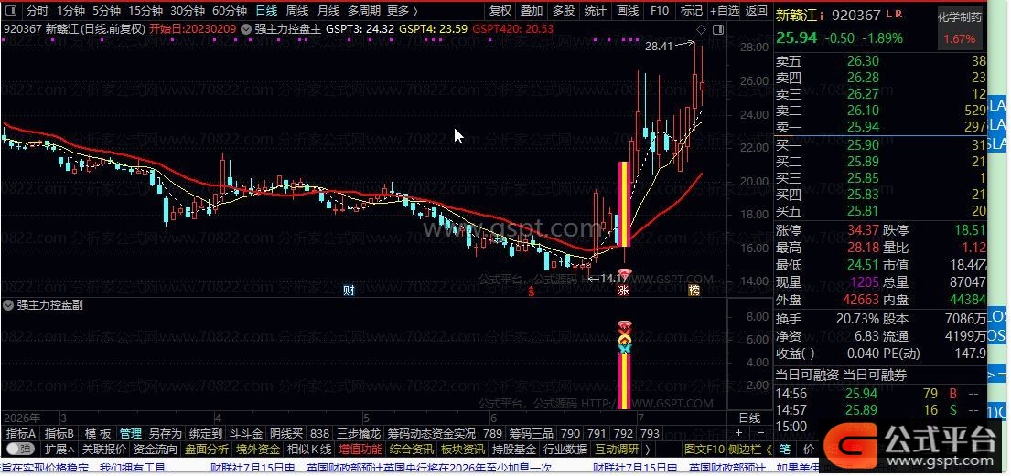The width and height of the screenshot is (1011, 476).
Task: Open the 资金流向 tab
Action: click(x=154, y=449)
